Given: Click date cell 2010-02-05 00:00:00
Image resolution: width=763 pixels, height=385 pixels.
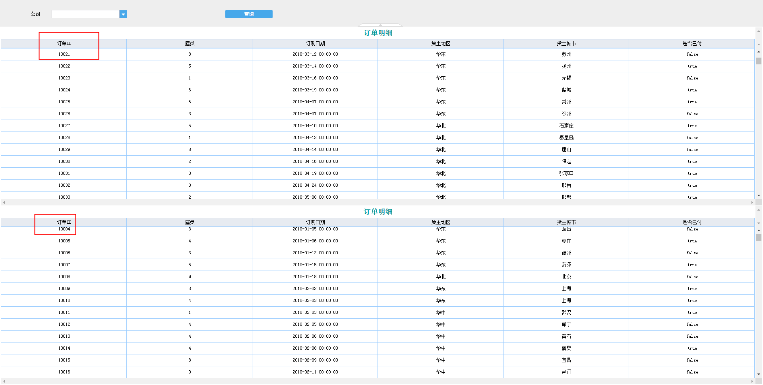Looking at the screenshot, I should click(315, 324).
